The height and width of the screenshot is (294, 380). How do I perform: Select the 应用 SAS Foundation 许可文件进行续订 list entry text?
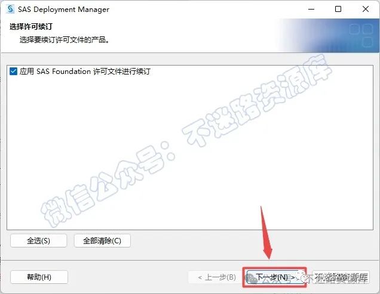click(85, 72)
